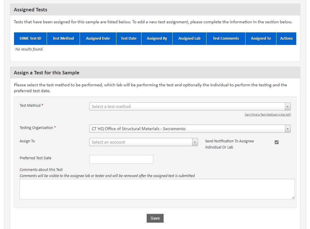Expand the Testing Organization dropdown
This screenshot has width=310, height=229.
click(x=190, y=129)
